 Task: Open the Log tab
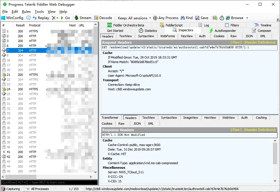204,25
